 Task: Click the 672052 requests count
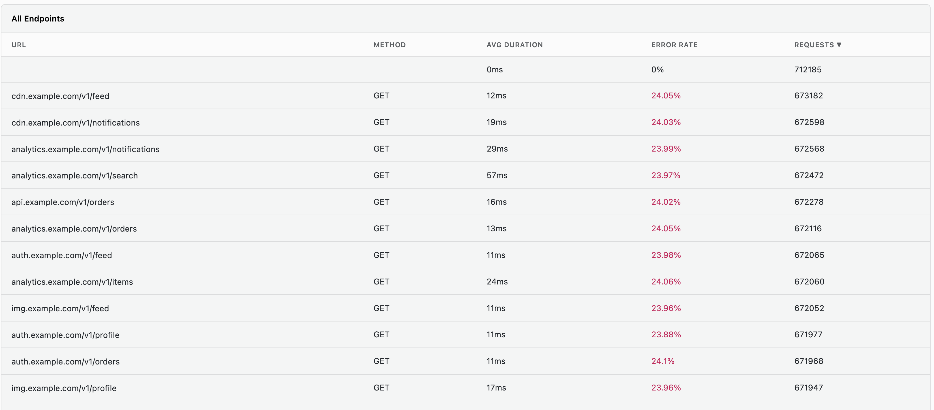pos(809,308)
